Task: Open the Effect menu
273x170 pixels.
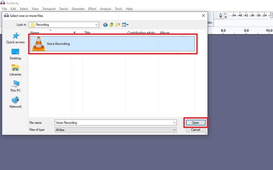Action: [92, 9]
